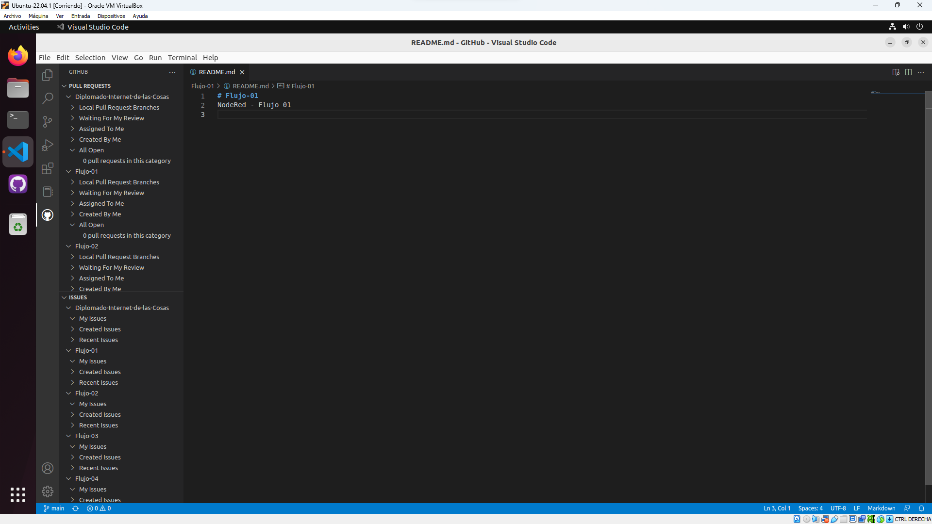Click the main branch button in the status bar

(54, 508)
